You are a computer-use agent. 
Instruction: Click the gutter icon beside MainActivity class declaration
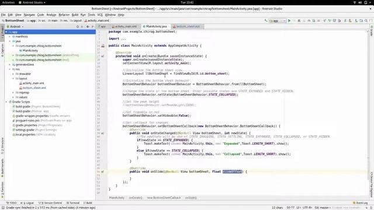point(103,45)
